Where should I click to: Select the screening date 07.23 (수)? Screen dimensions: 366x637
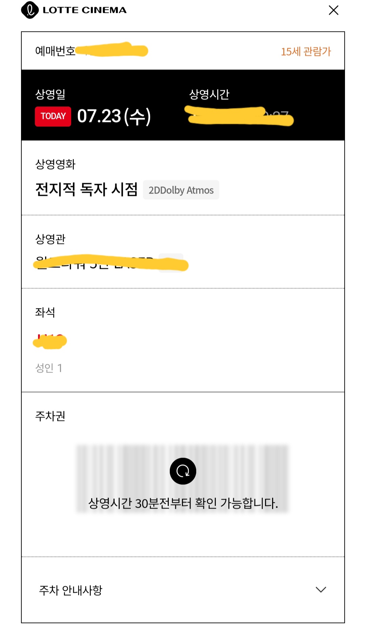(114, 116)
